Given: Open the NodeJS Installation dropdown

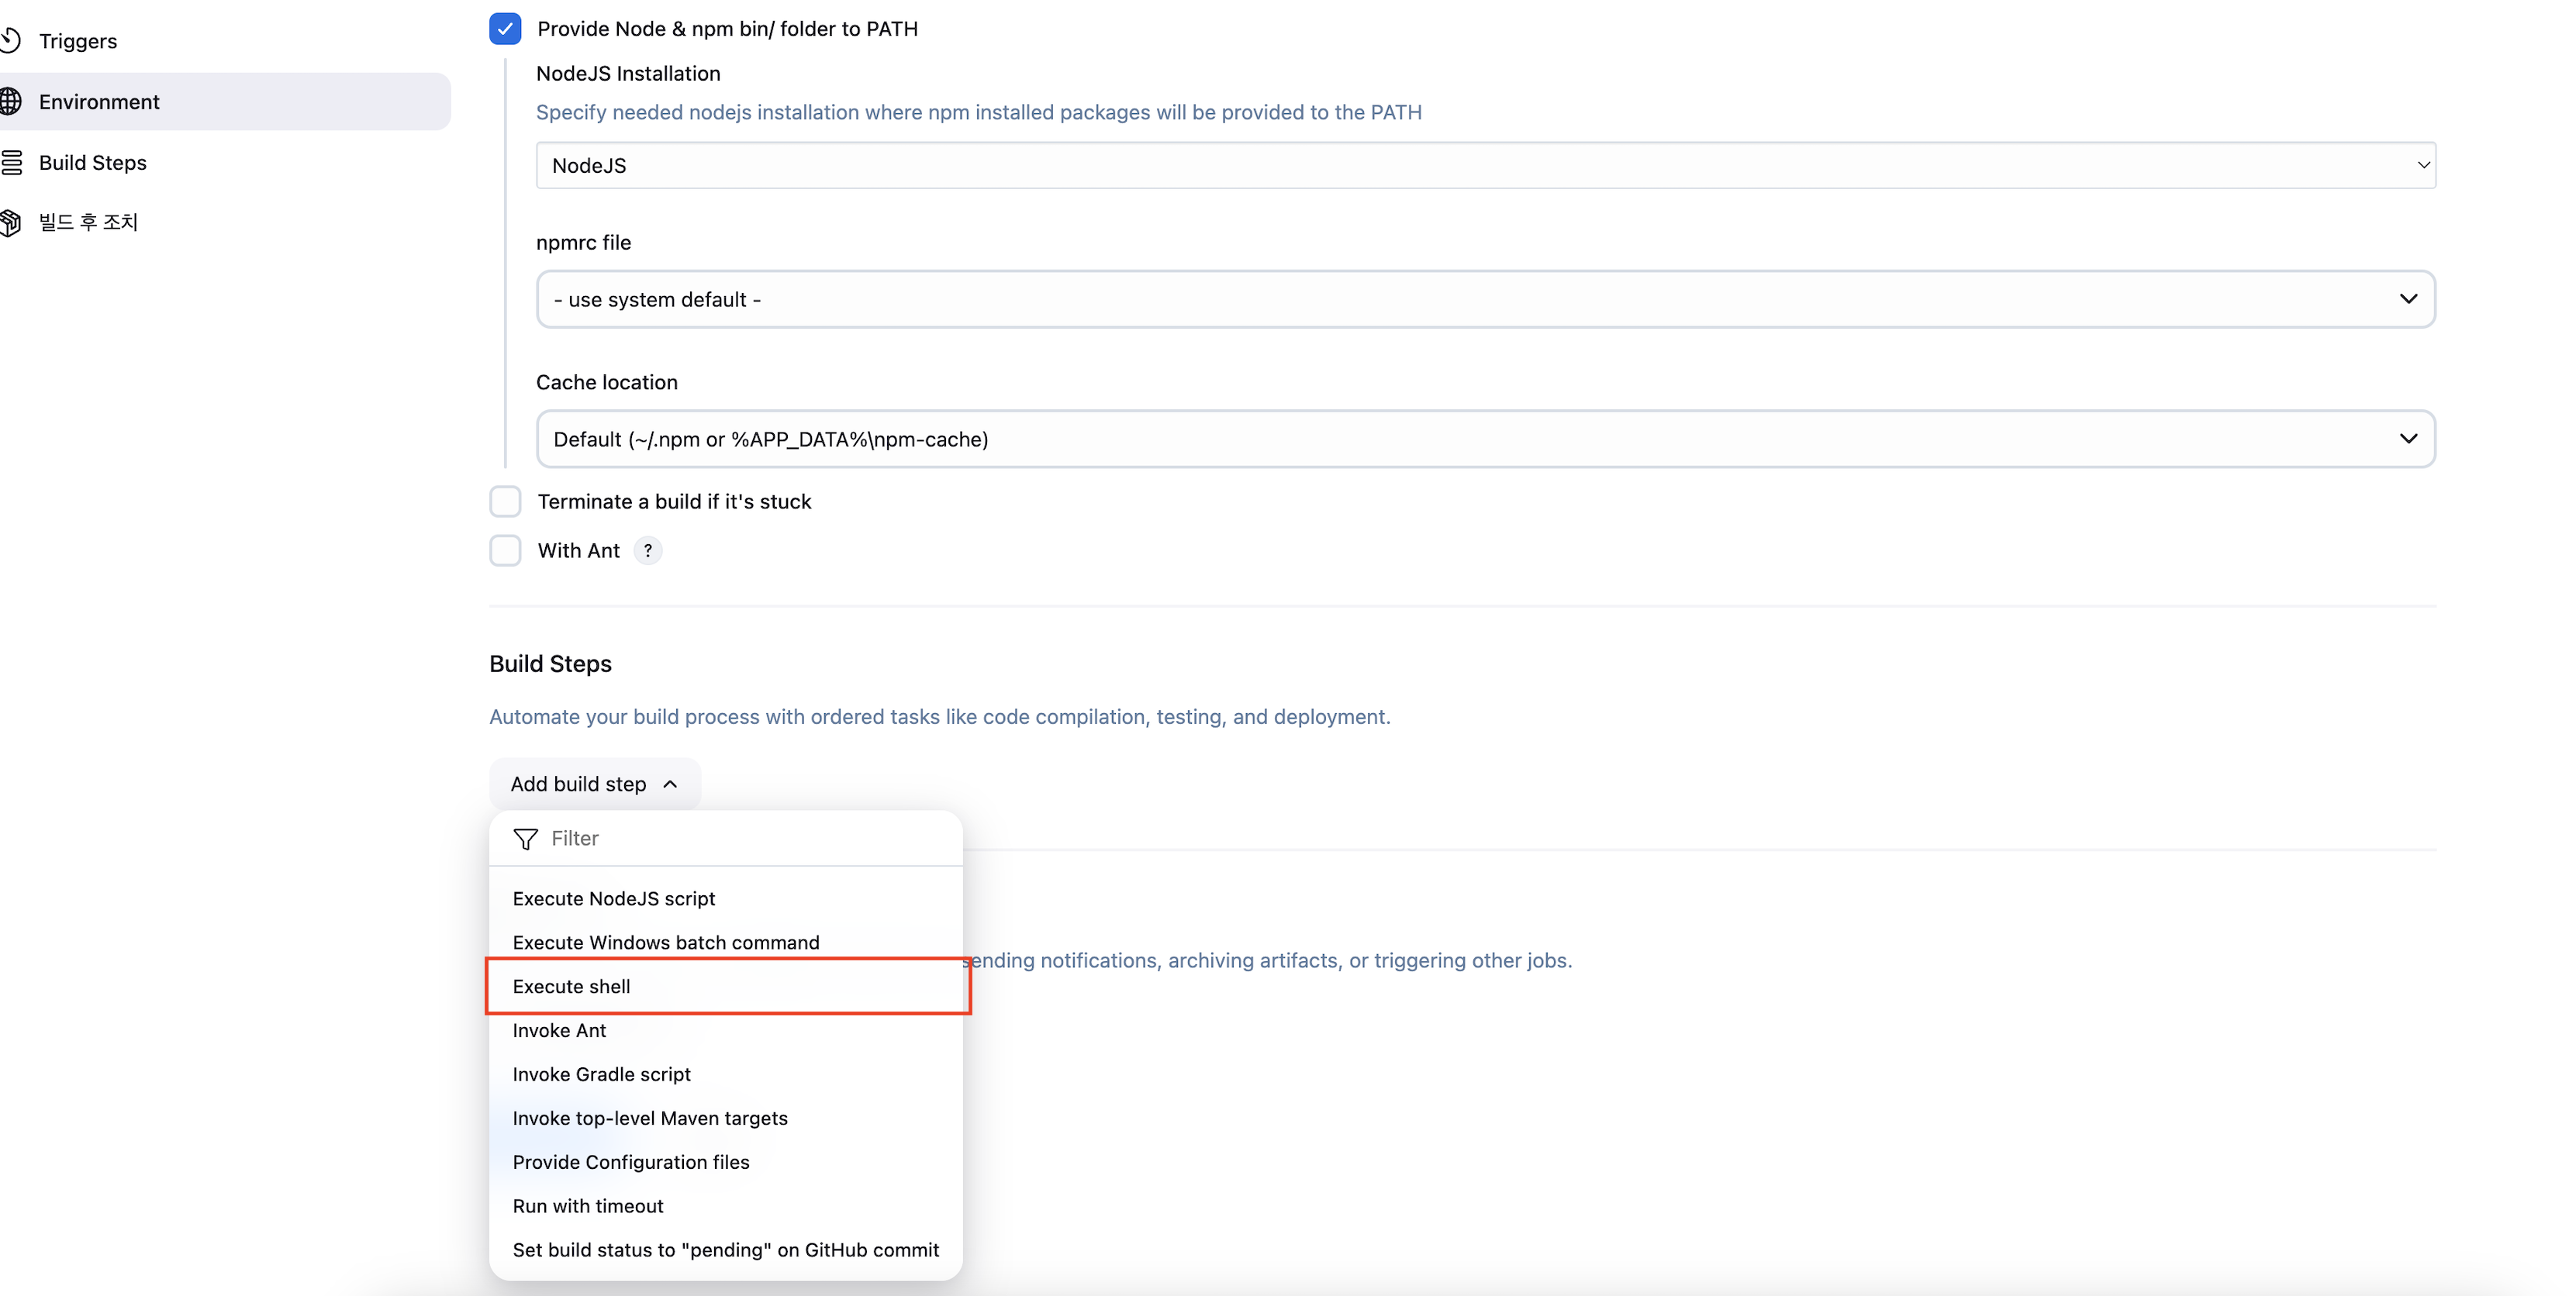Looking at the screenshot, I should pos(1485,166).
